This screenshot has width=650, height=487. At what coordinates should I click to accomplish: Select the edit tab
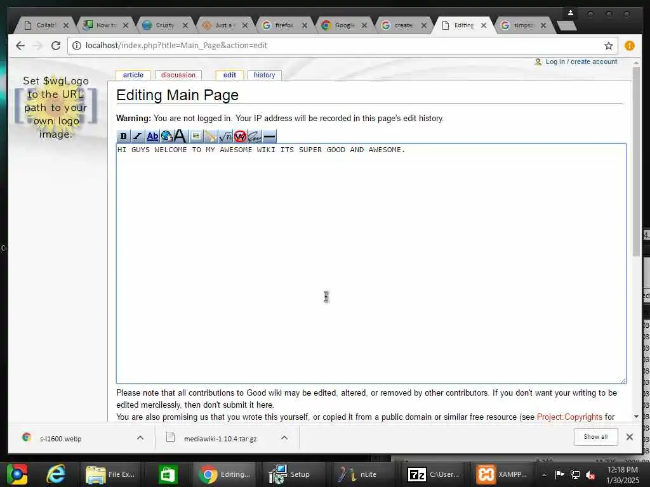(230, 75)
